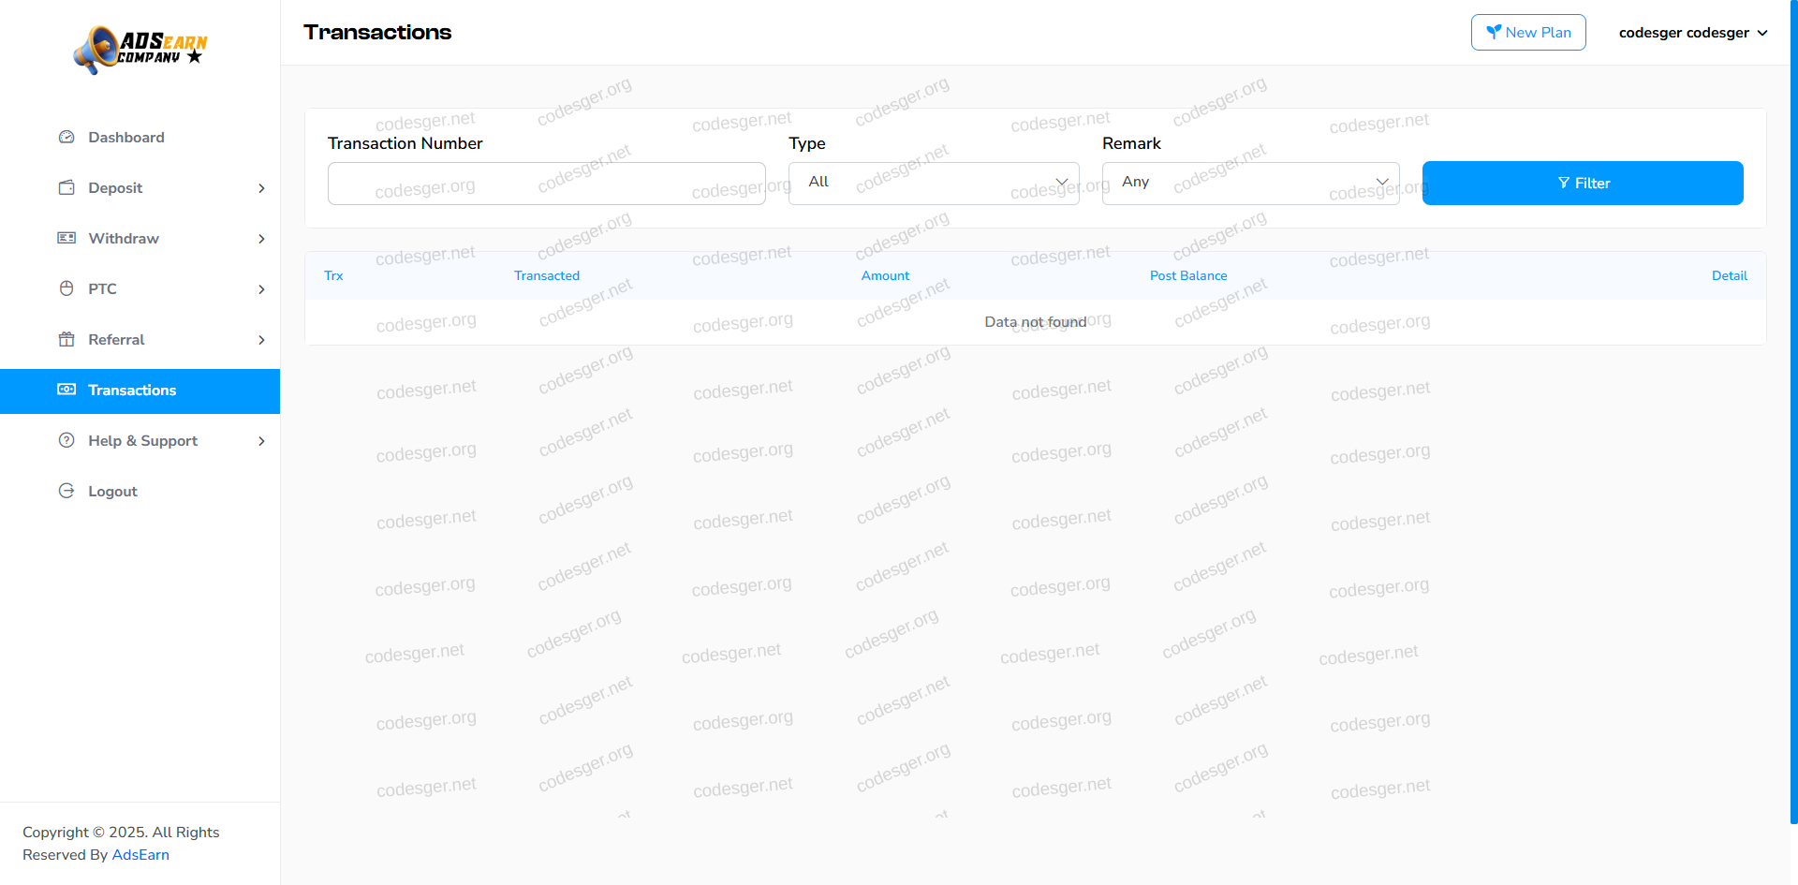Expand the Withdraw submenu chevron

[x=261, y=239]
